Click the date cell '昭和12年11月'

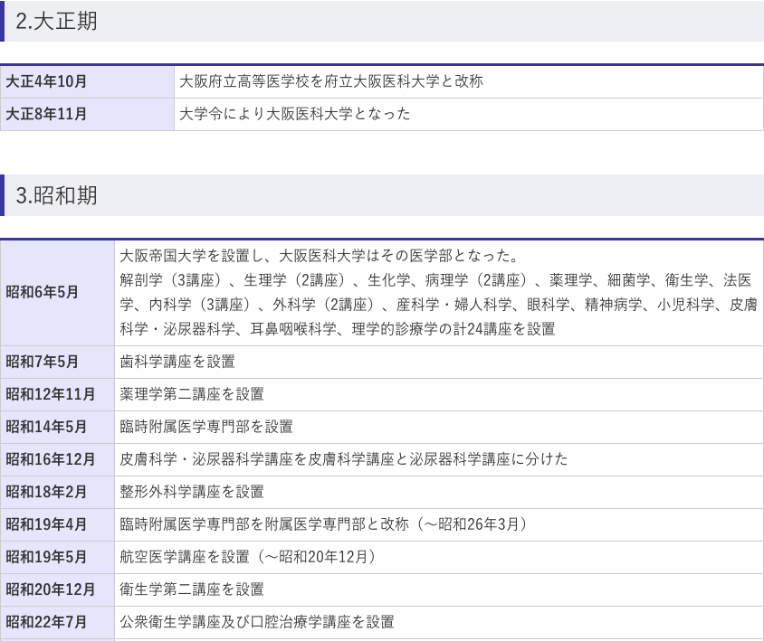pos(58,395)
